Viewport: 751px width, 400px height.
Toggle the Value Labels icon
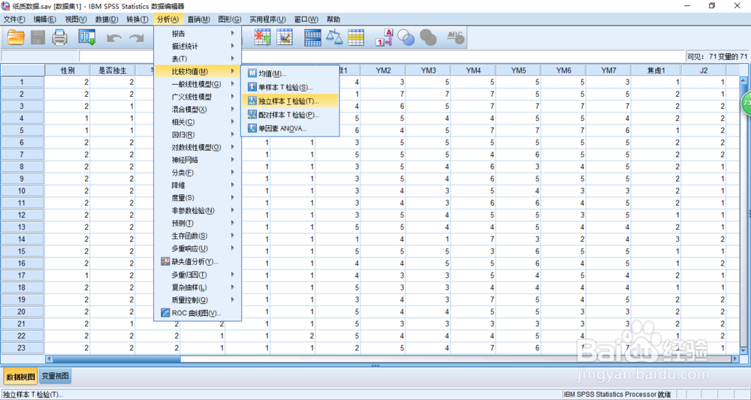coord(384,38)
